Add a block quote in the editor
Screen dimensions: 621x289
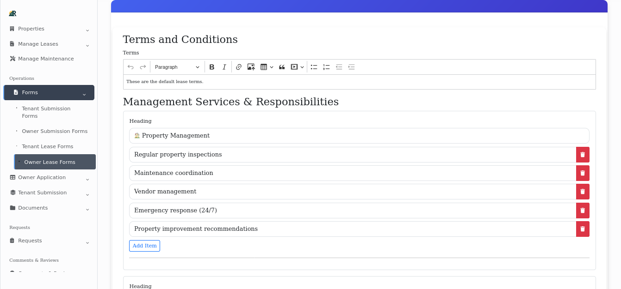tap(282, 67)
